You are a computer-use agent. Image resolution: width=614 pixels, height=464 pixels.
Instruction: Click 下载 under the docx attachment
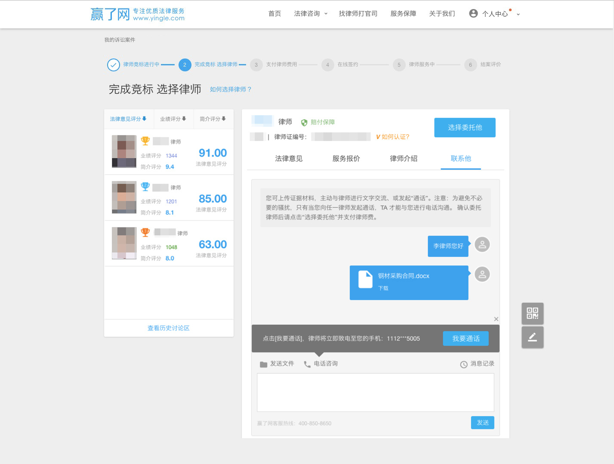point(383,288)
